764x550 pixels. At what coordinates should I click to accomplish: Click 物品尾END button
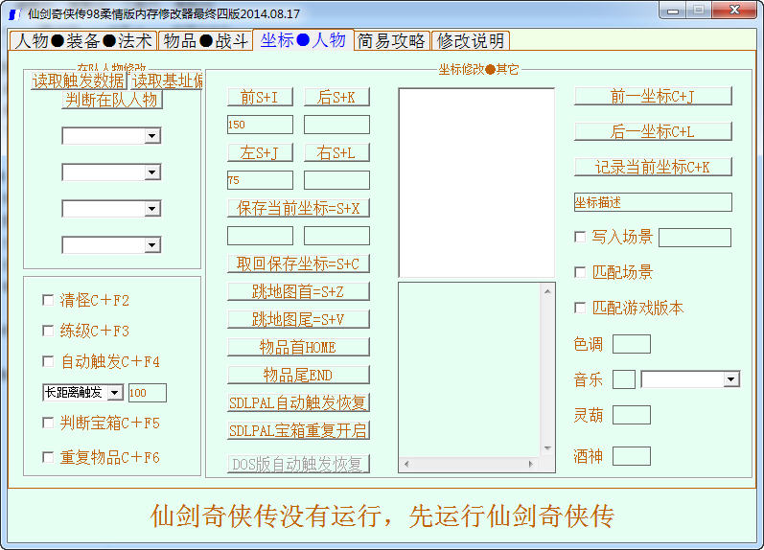tap(298, 375)
